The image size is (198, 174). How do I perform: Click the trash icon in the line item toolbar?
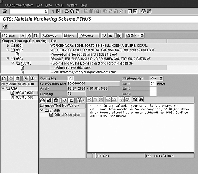17,78
